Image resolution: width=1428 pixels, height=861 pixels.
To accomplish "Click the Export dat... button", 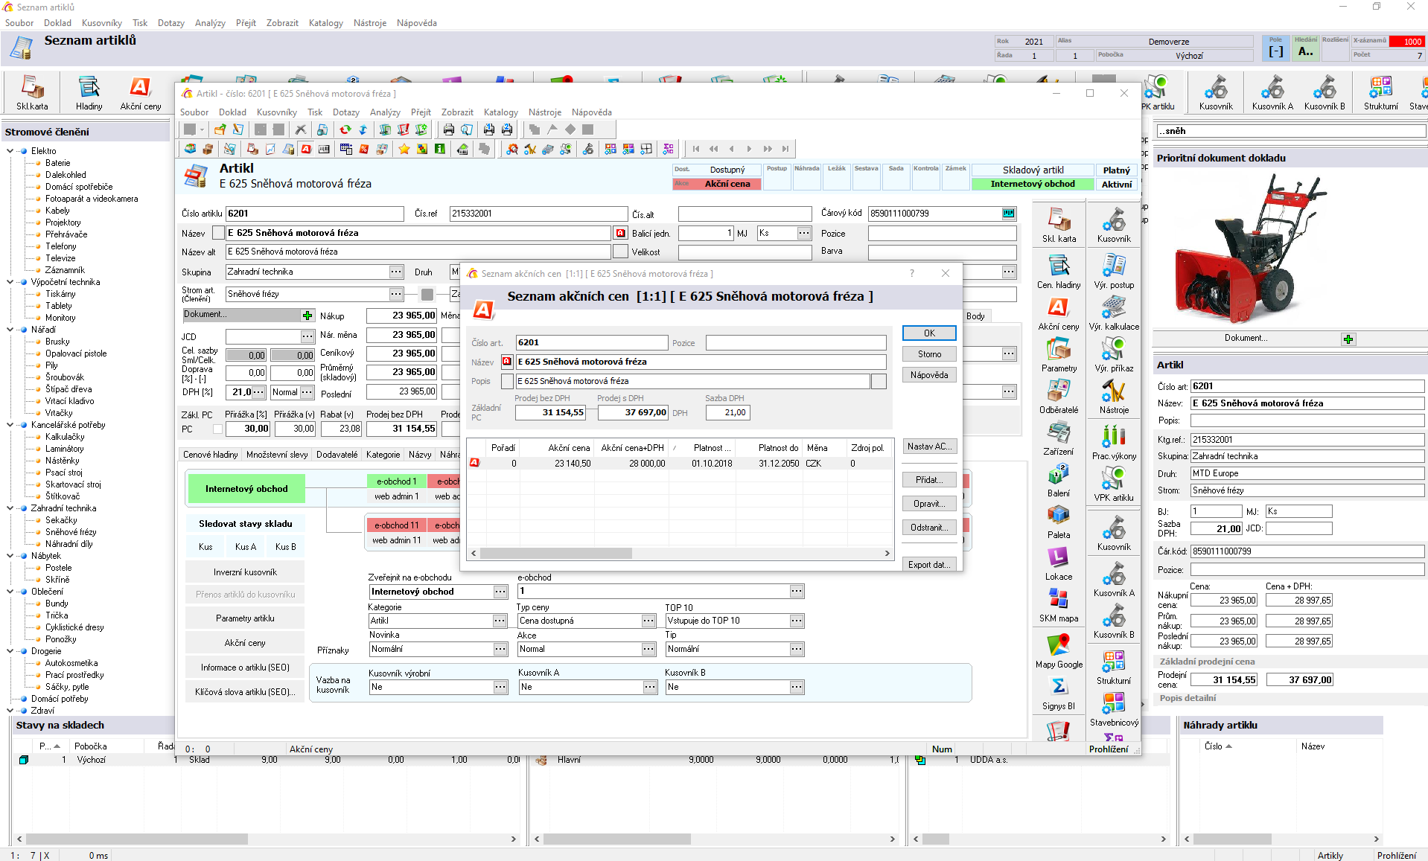I will click(929, 565).
